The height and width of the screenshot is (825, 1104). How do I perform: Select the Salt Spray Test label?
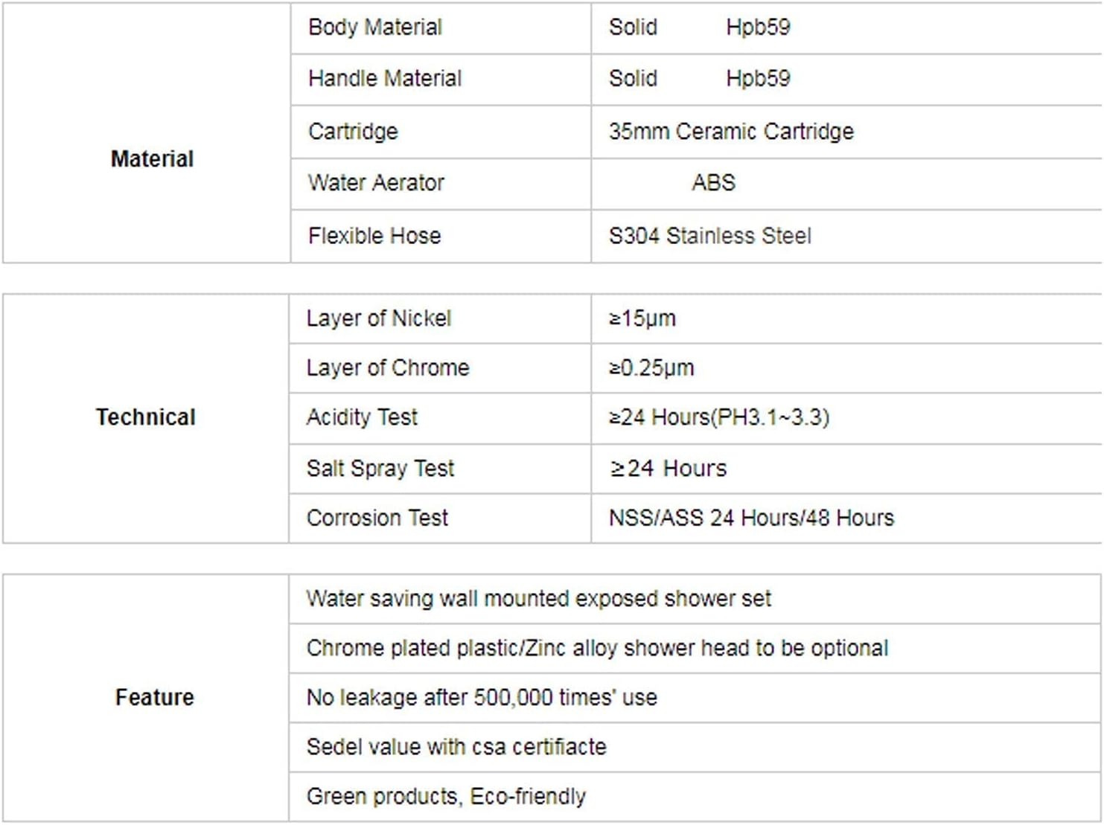click(x=380, y=469)
